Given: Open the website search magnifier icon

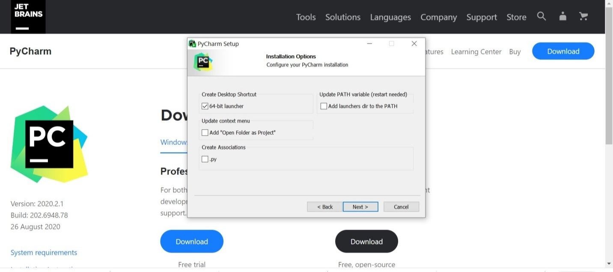Looking at the screenshot, I should (x=542, y=16).
